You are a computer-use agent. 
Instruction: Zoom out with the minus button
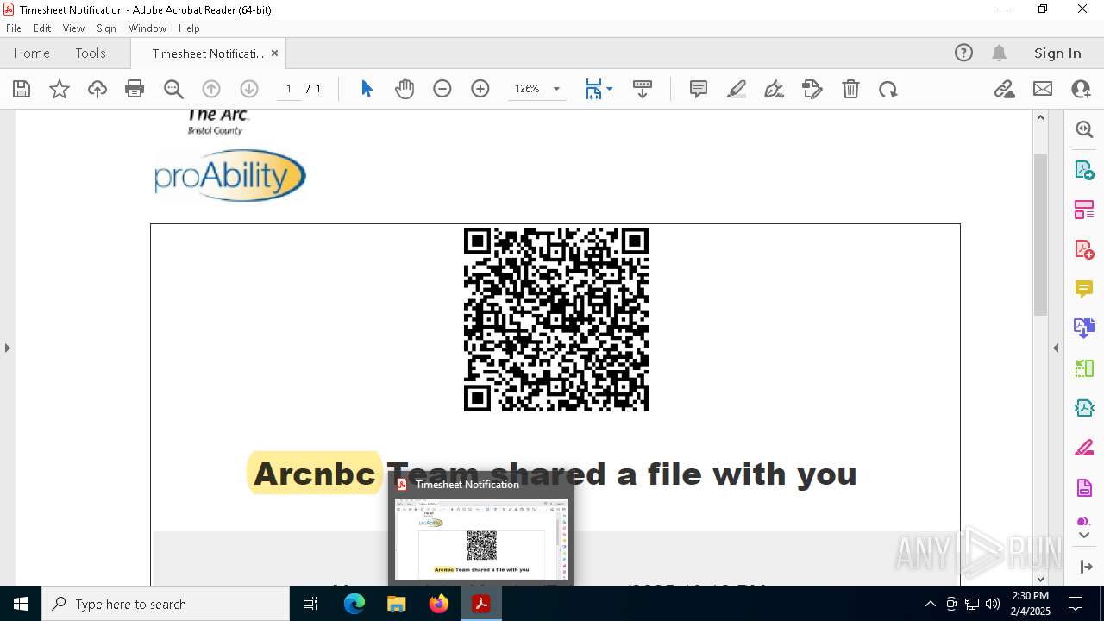(x=442, y=89)
